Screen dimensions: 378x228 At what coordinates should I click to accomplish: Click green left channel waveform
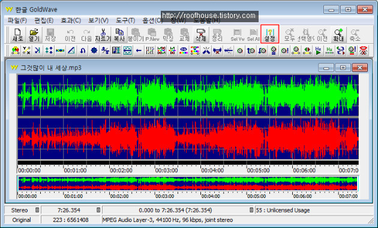tap(188, 95)
